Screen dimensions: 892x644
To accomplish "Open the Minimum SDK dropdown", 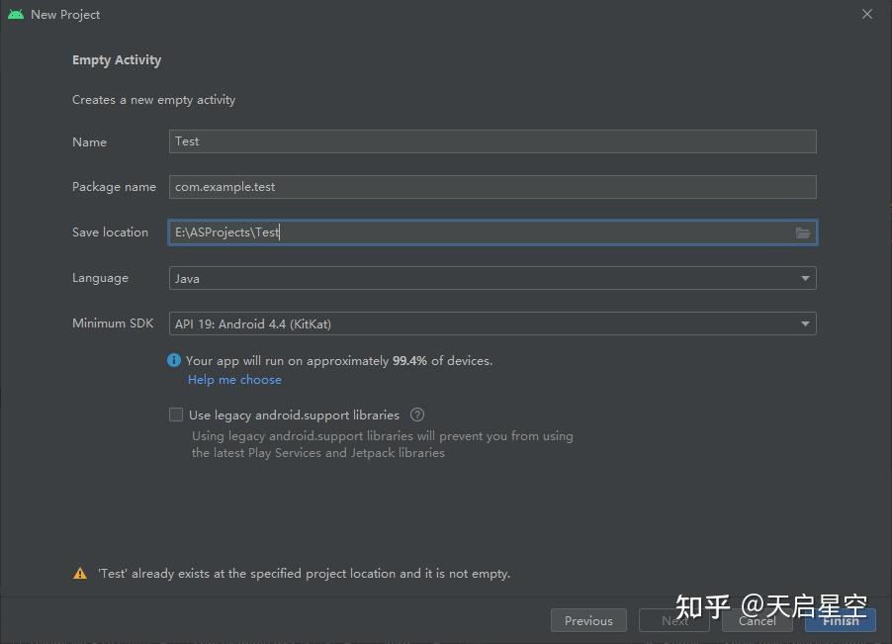I will point(491,322).
